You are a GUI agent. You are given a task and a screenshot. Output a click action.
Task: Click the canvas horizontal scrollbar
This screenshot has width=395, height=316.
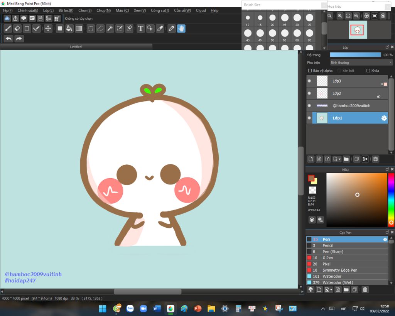148,292
